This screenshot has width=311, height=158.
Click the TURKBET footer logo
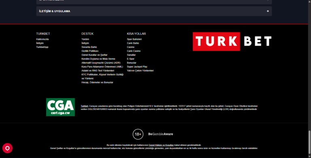(232, 41)
